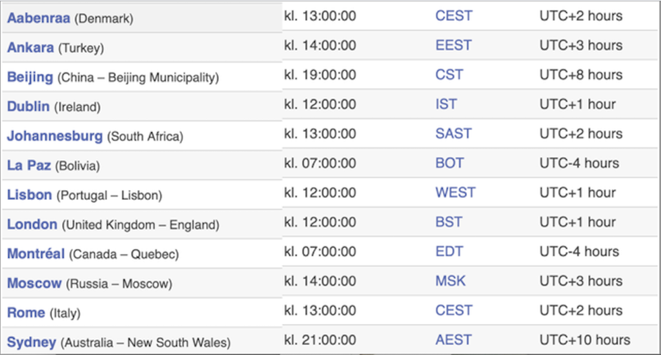Click the Ankara city link
661x355 pixels.
(30, 48)
